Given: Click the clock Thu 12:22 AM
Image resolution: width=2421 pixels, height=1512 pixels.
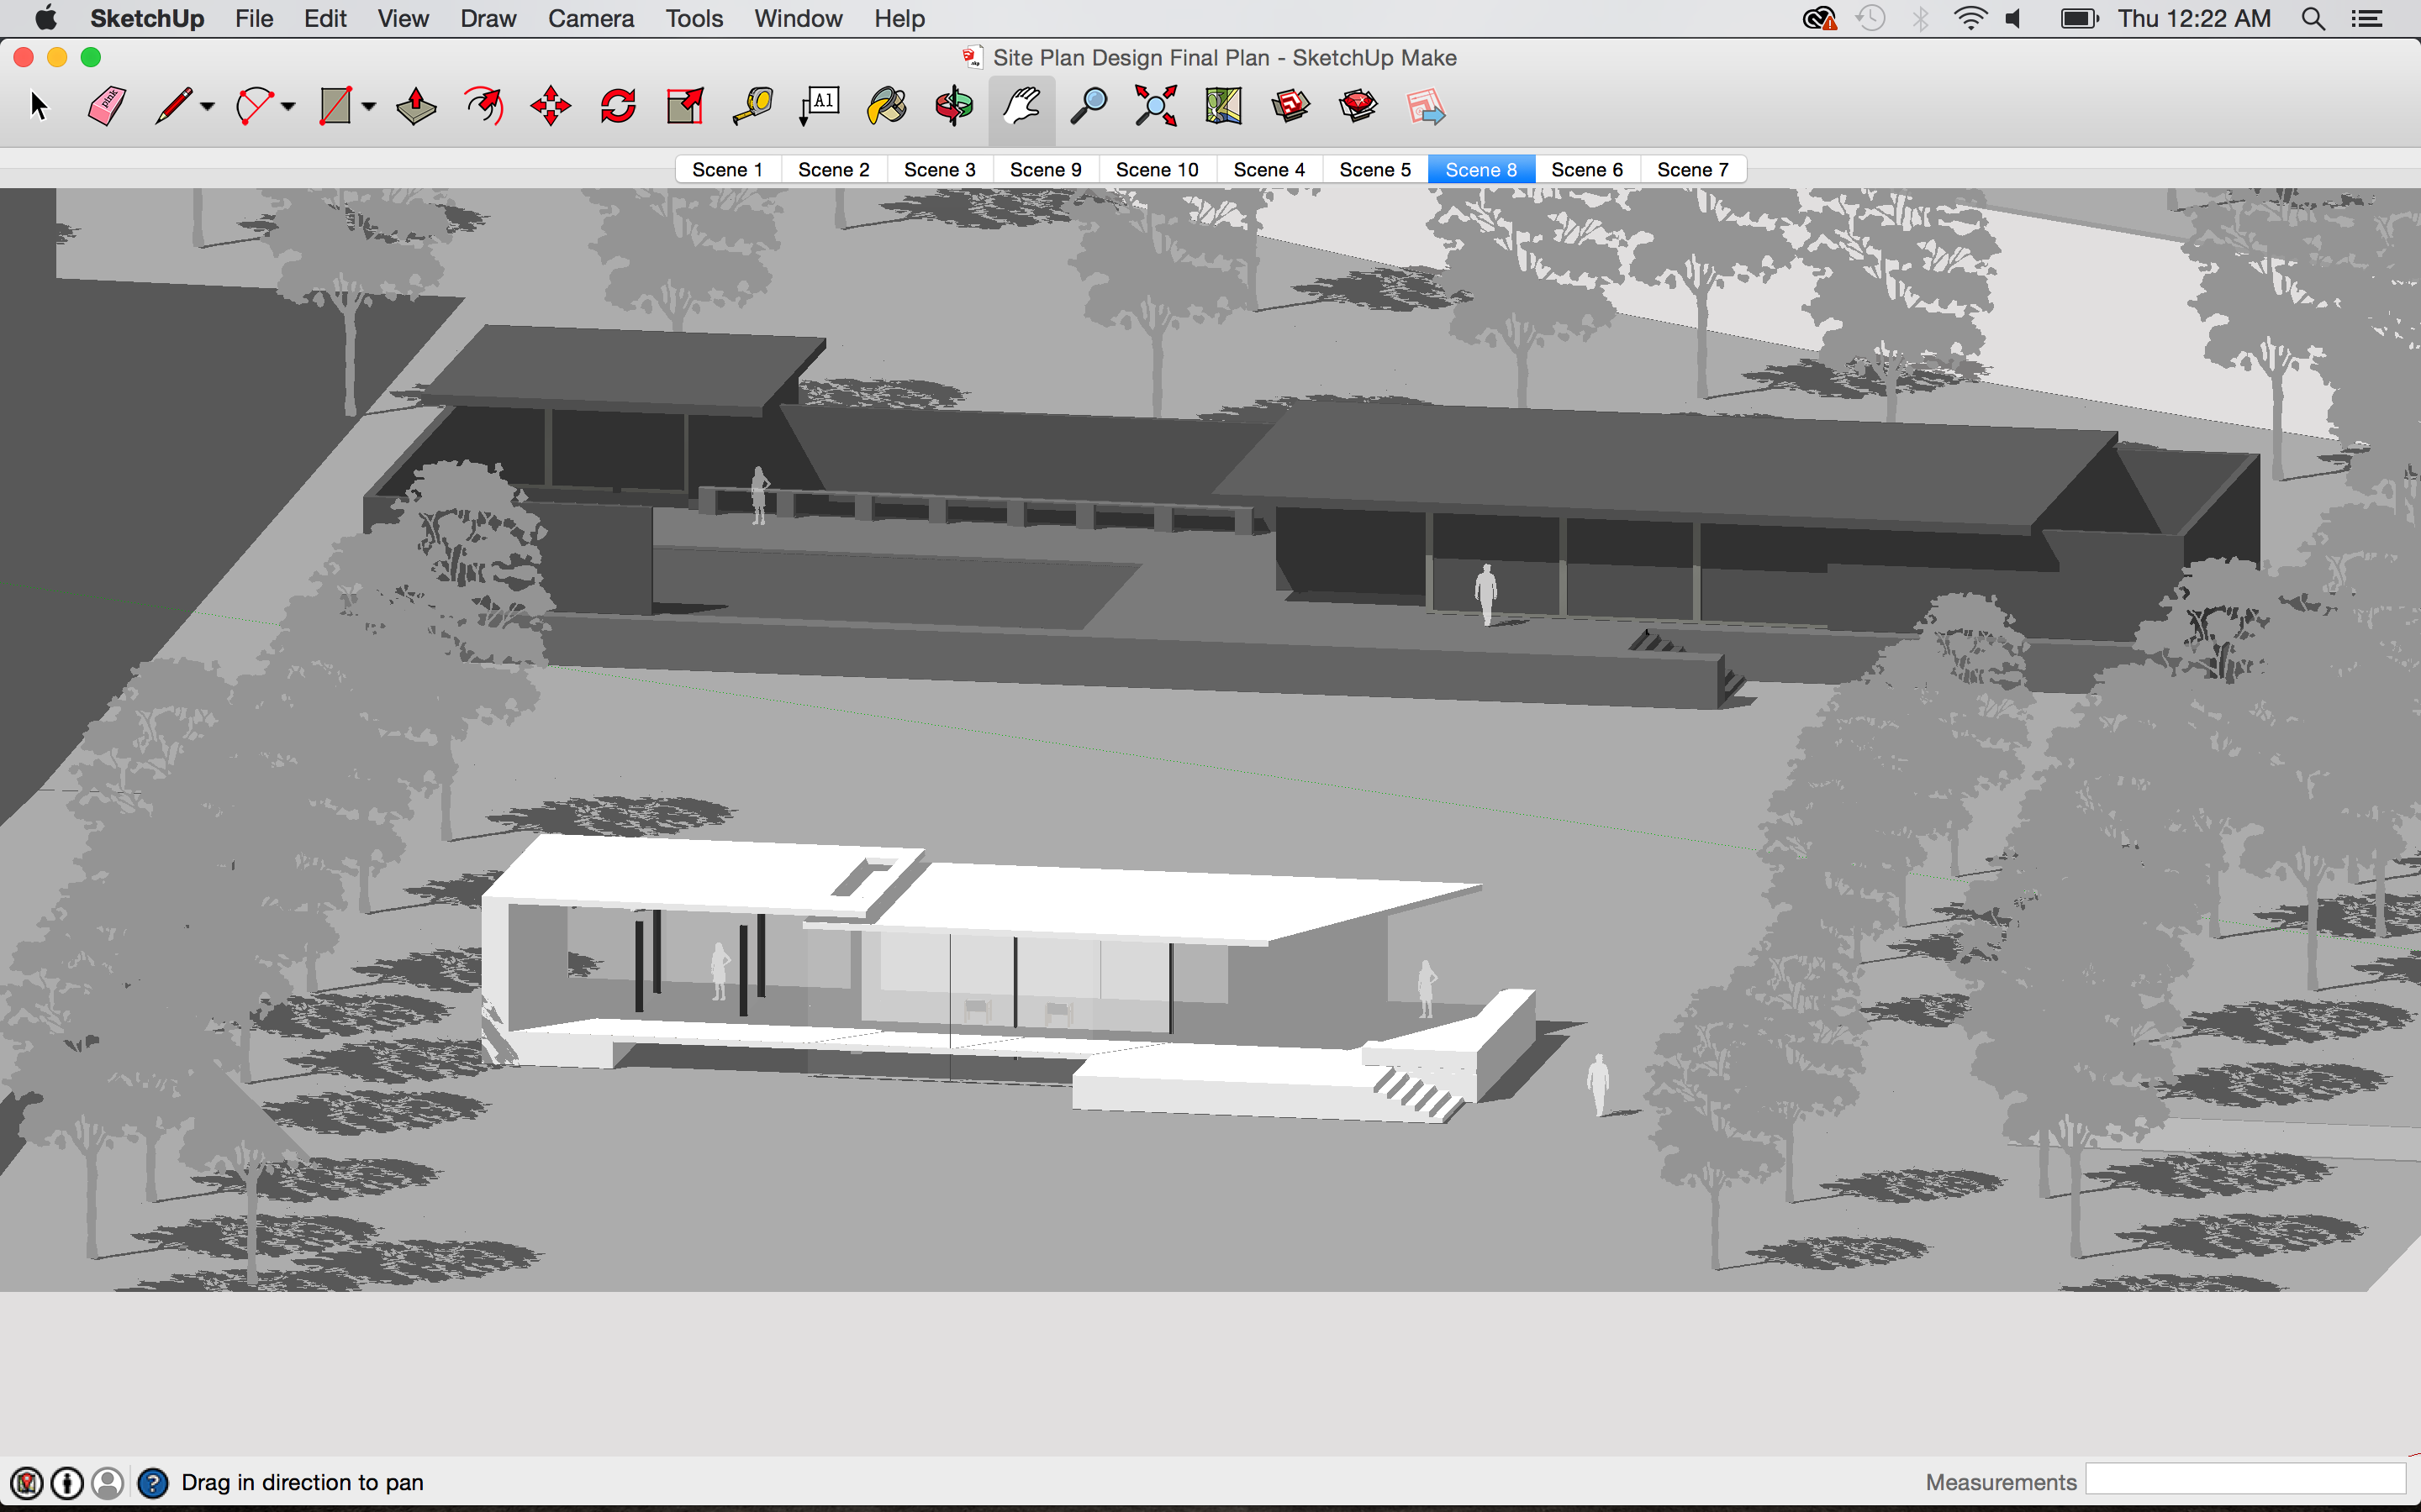Looking at the screenshot, I should pos(2194,18).
